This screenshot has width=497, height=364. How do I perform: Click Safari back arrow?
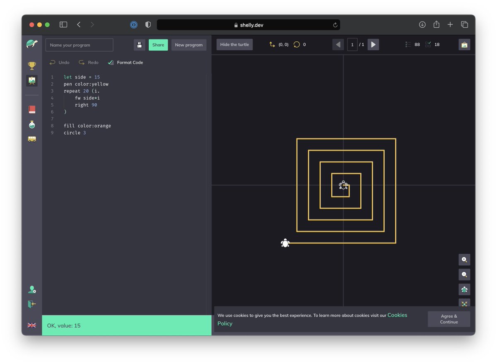click(x=79, y=25)
